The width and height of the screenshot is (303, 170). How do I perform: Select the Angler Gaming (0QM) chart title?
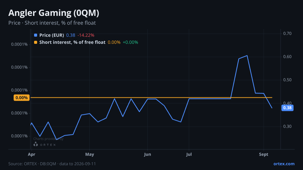coord(54,13)
